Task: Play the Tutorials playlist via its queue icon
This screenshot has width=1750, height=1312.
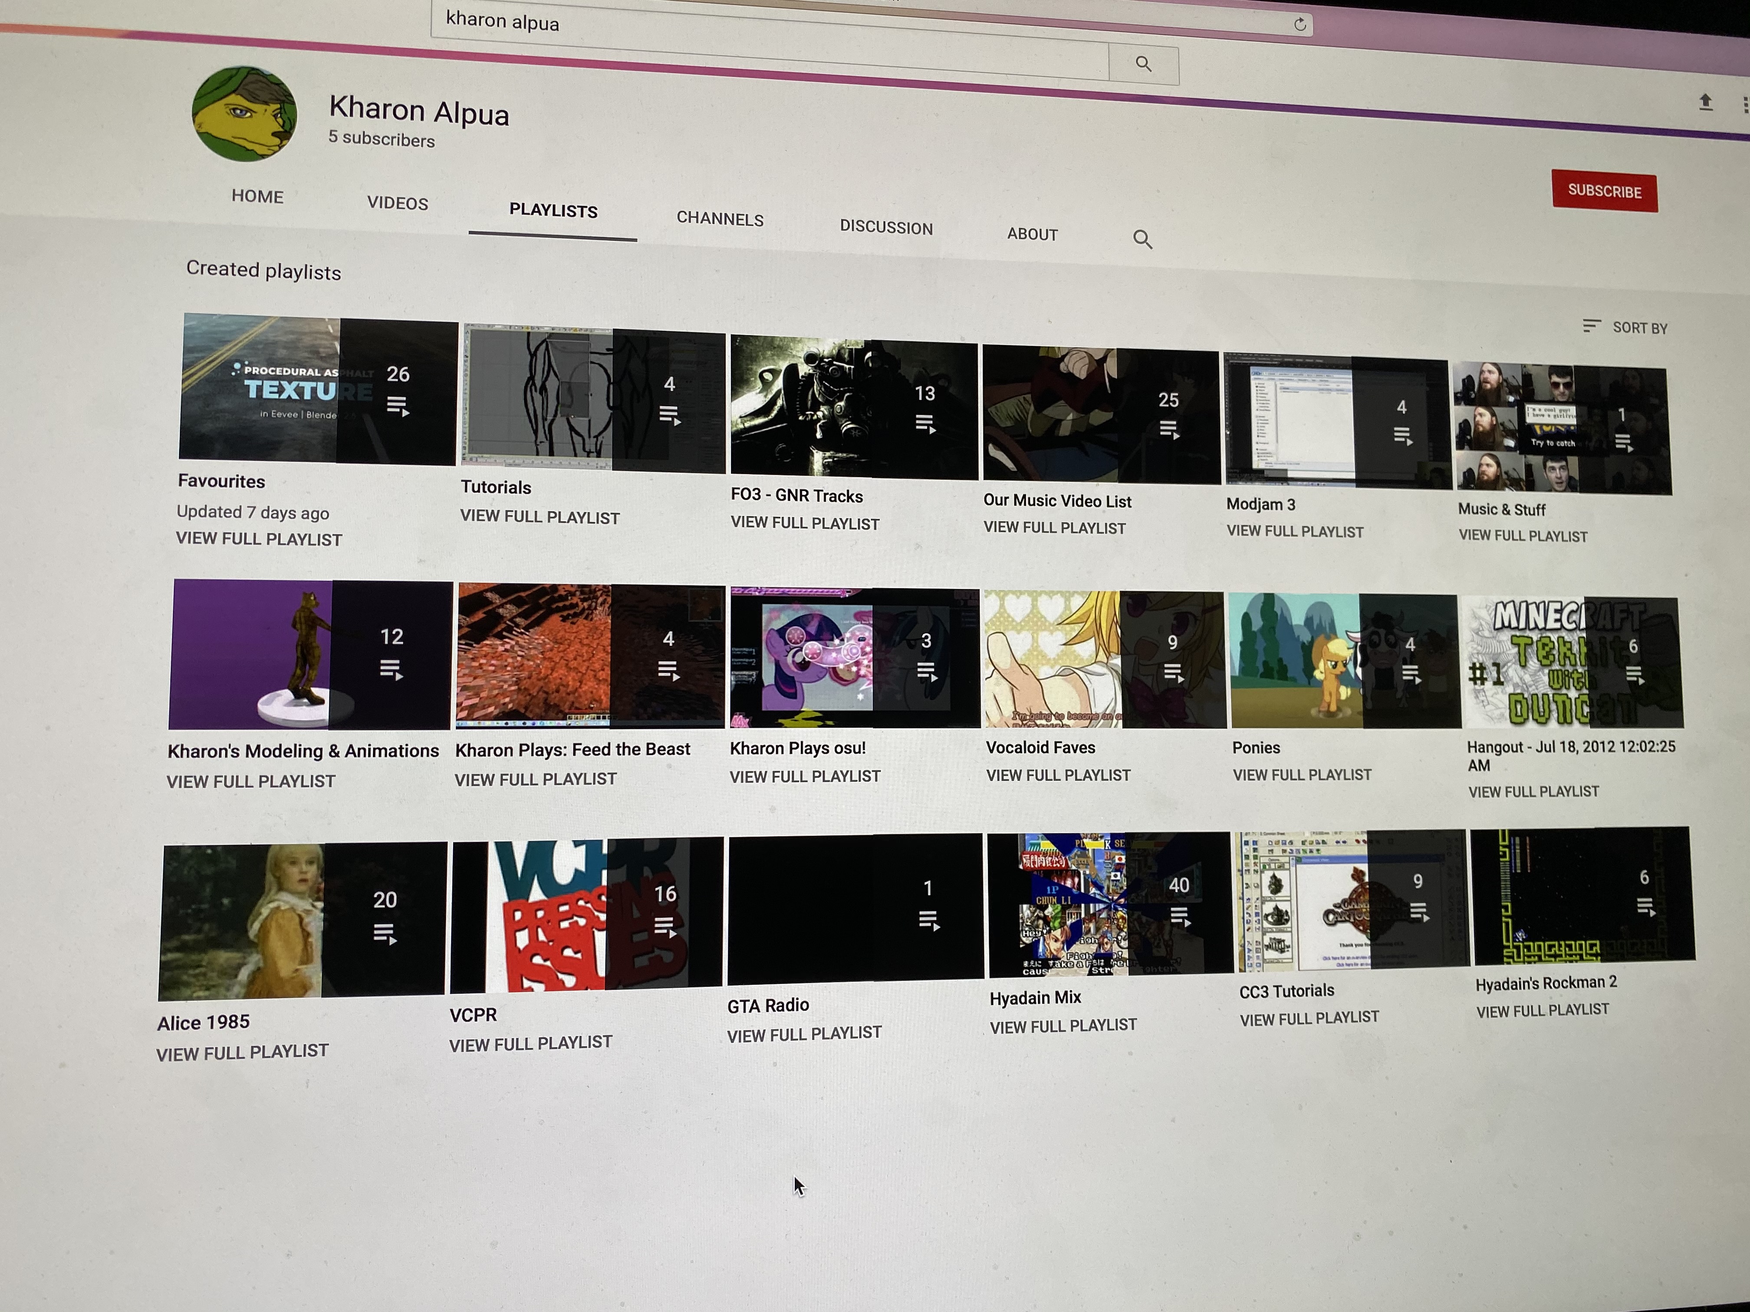Action: pyautogui.click(x=670, y=415)
